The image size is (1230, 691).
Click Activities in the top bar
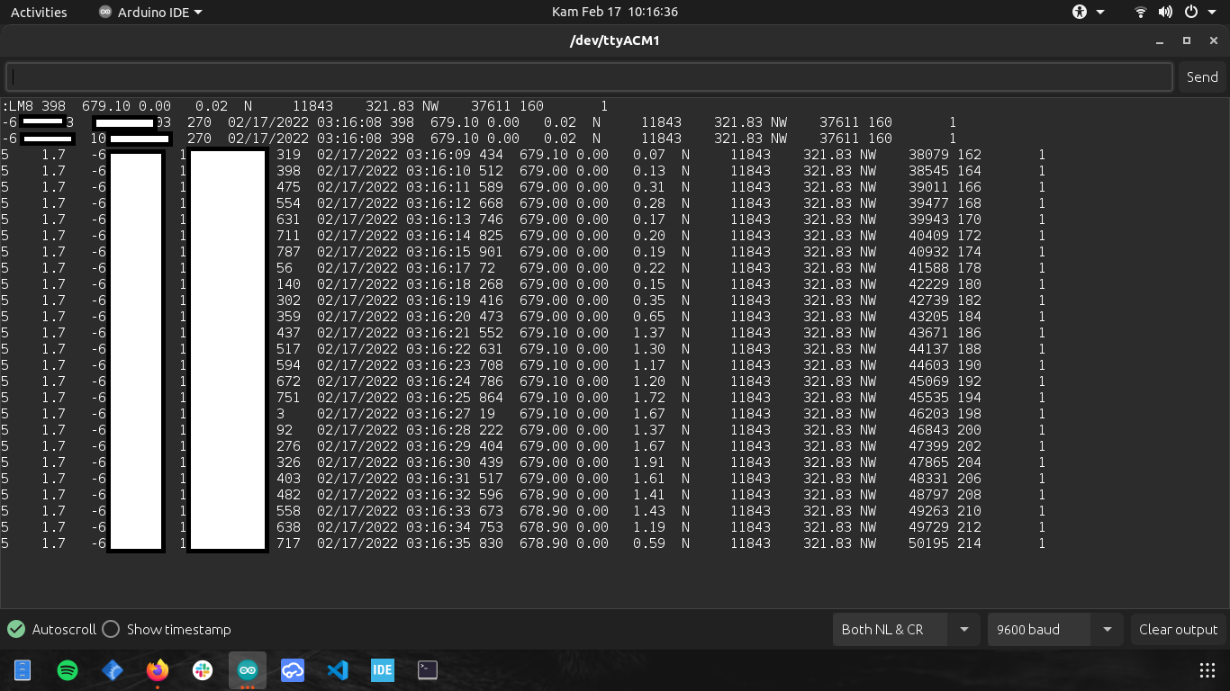38,12
